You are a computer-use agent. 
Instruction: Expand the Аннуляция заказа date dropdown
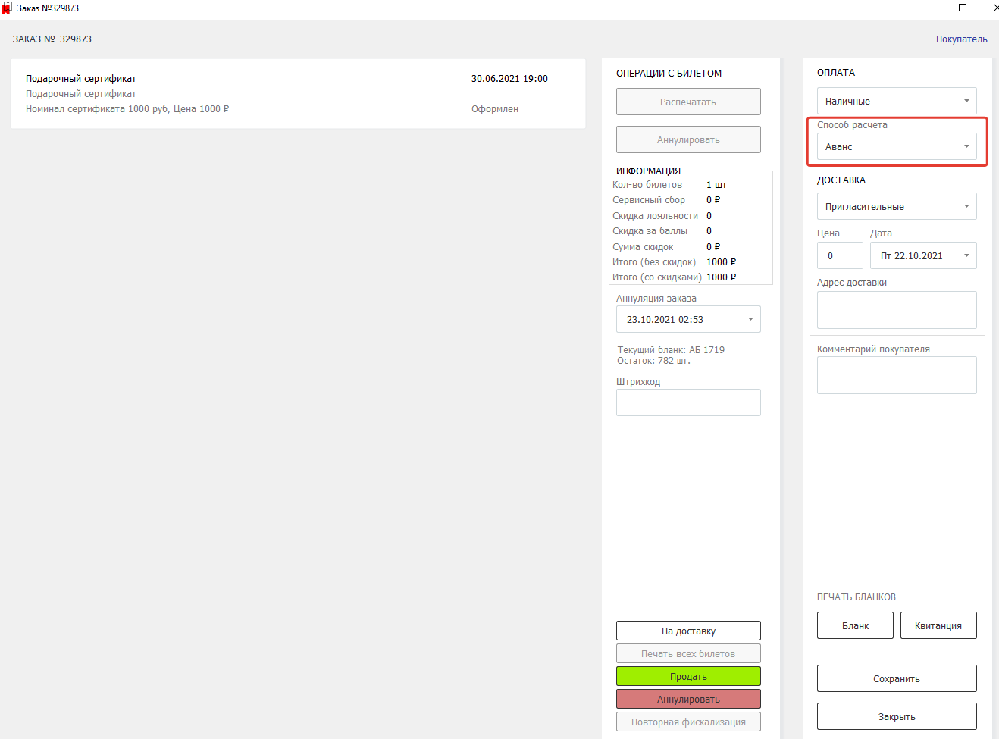click(x=687, y=319)
